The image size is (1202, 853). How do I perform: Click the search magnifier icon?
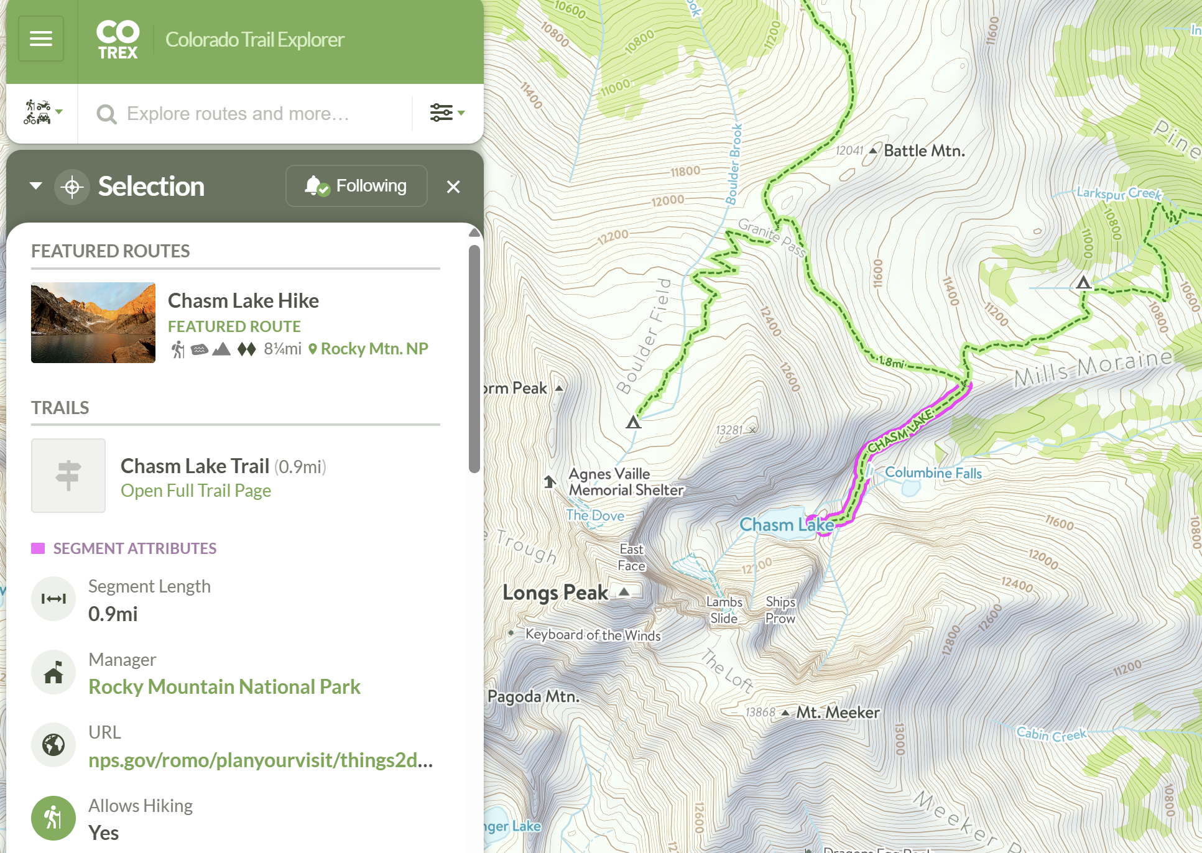[x=106, y=114]
